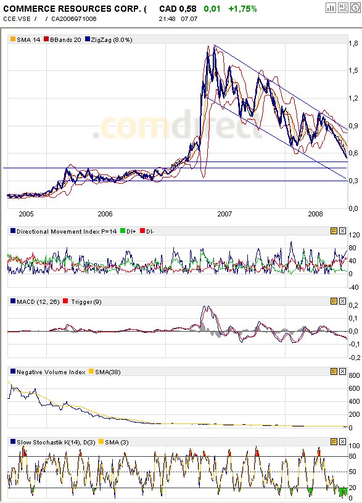Click the 2006 year label on axis
This screenshot has height=503, width=362.
(x=105, y=214)
